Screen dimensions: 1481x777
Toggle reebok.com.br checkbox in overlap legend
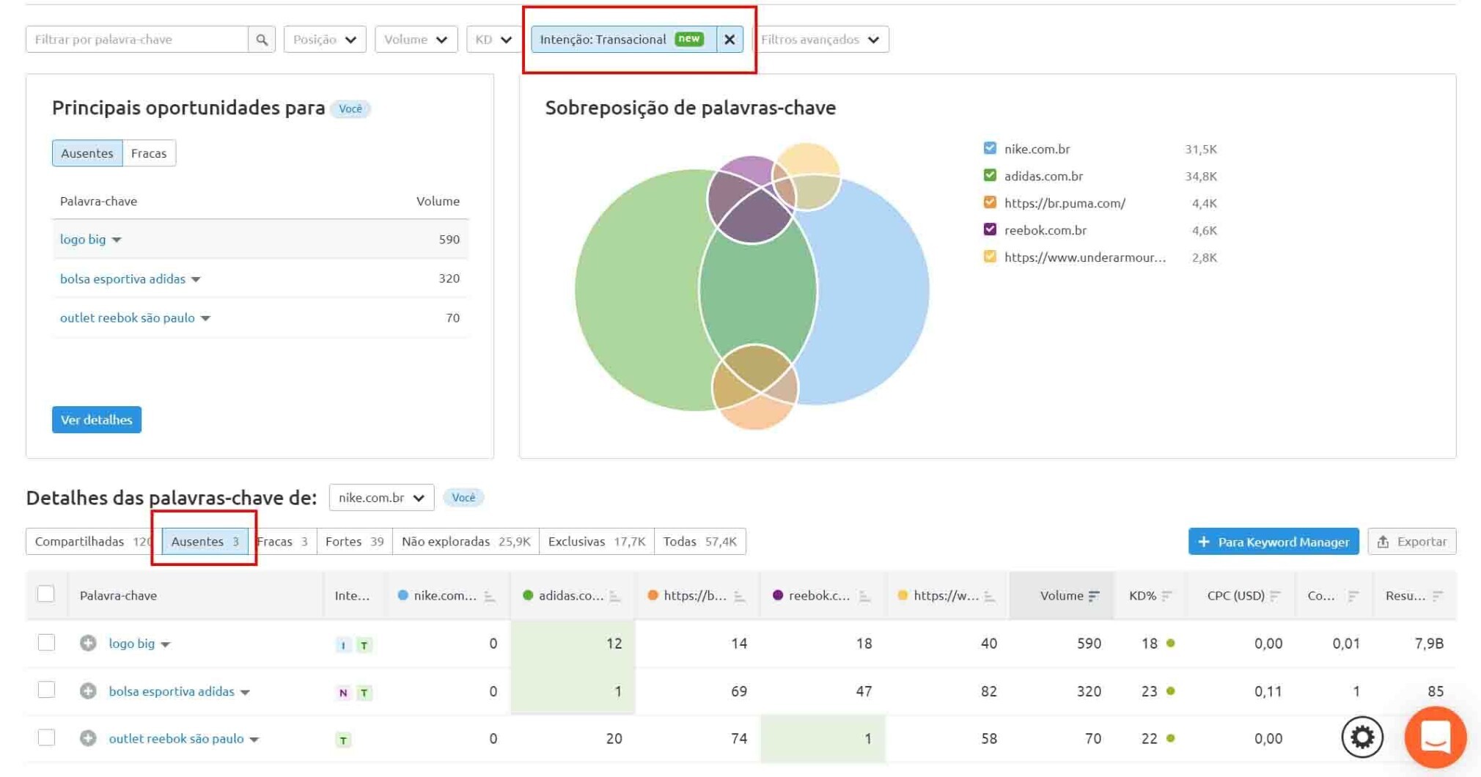click(990, 229)
